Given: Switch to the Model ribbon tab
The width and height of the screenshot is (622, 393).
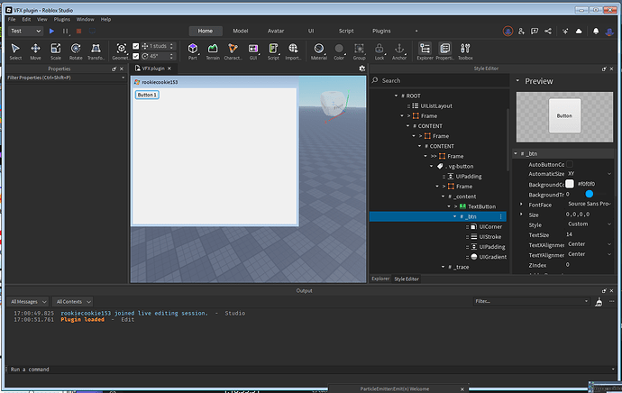Looking at the screenshot, I should [x=241, y=31].
